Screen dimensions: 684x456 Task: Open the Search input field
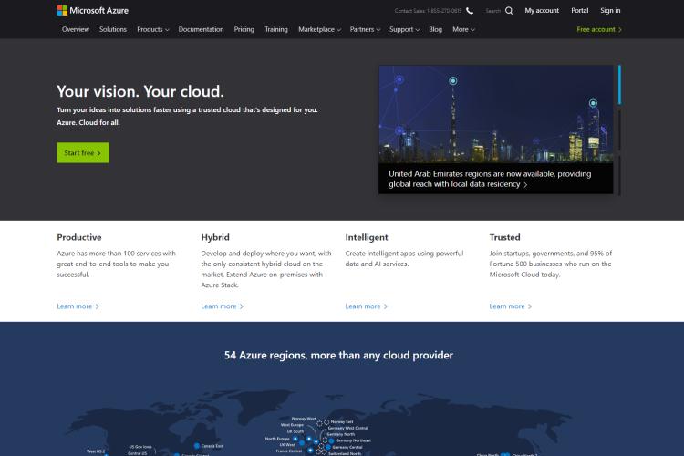pos(493,11)
